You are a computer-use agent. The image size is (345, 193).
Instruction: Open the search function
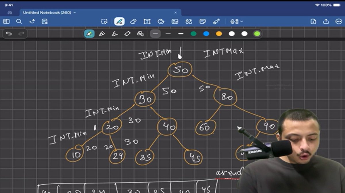[18, 21]
